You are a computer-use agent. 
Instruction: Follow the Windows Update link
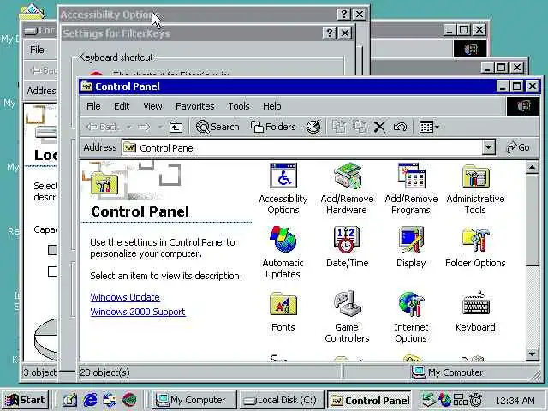click(x=125, y=297)
